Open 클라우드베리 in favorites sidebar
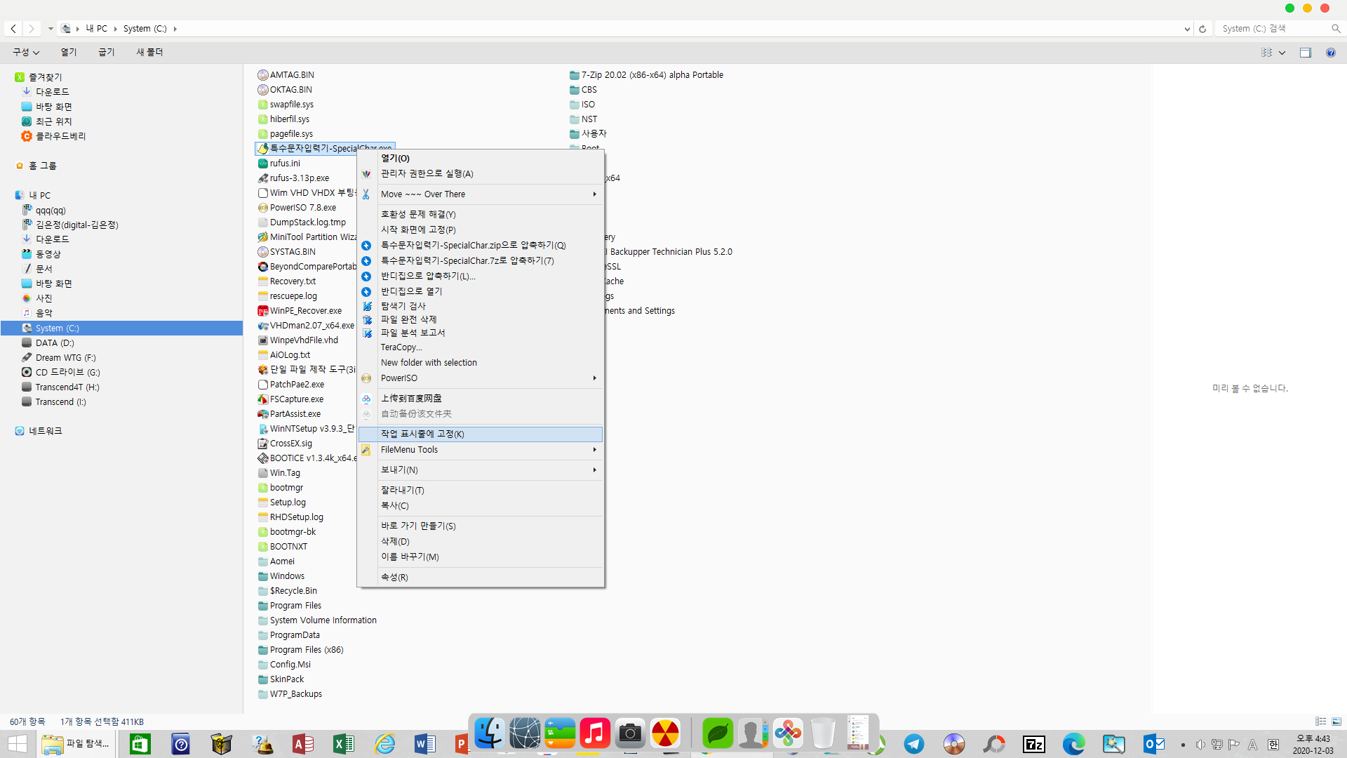 (60, 136)
